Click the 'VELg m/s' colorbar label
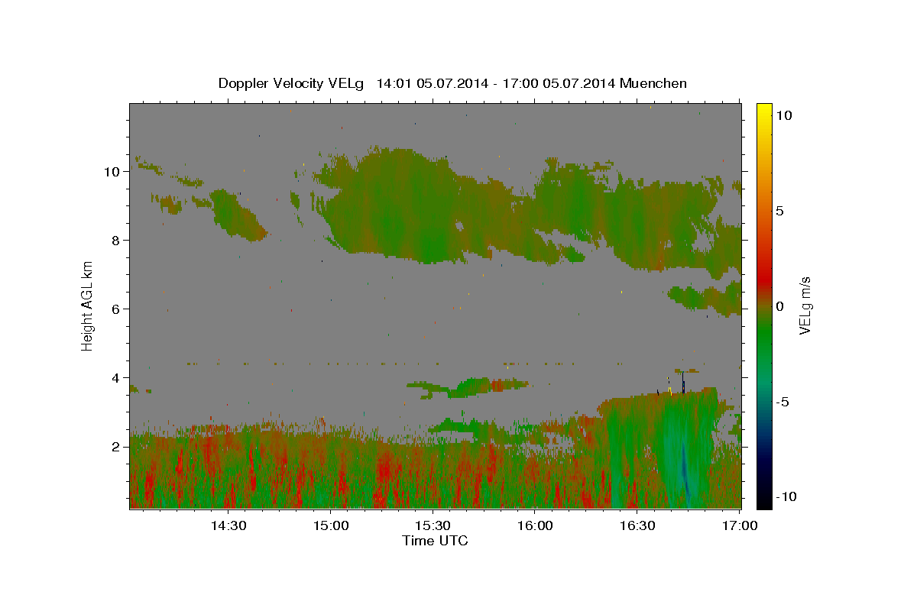 pos(805,305)
